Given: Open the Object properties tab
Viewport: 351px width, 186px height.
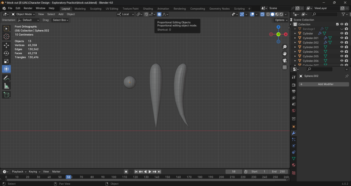Looking at the screenshot, I should coord(294,127).
